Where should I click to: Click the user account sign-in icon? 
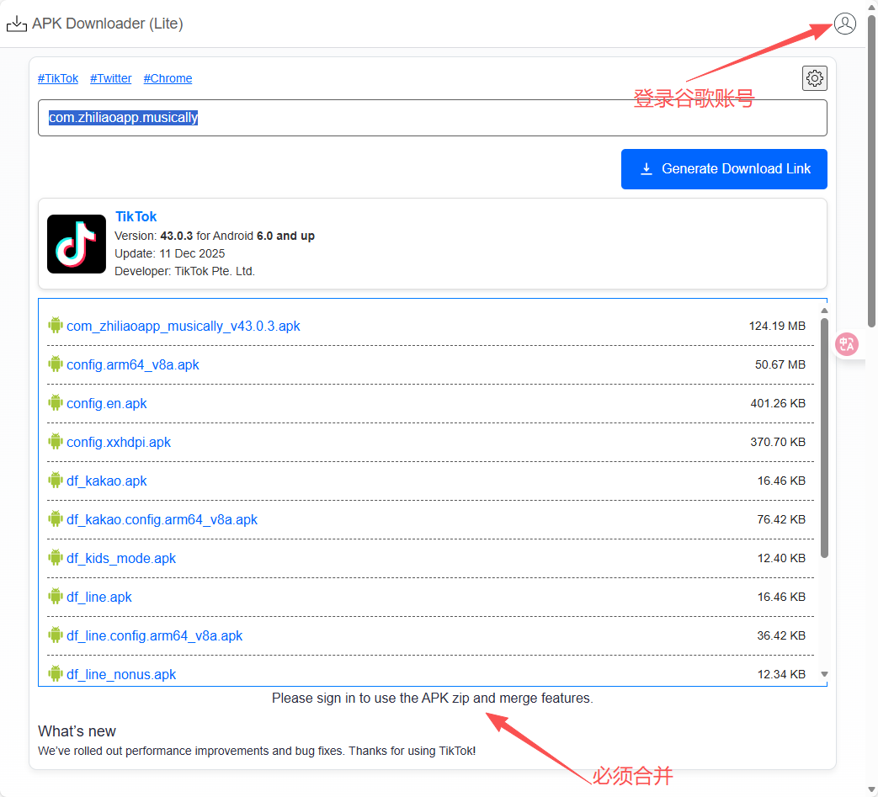pyautogui.click(x=844, y=24)
